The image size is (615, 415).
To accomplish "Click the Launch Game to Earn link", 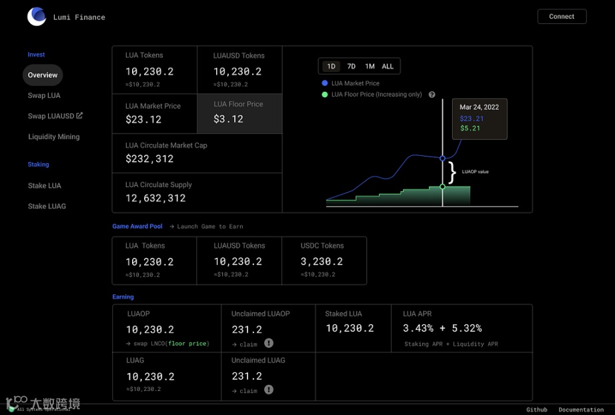I will pyautogui.click(x=207, y=226).
